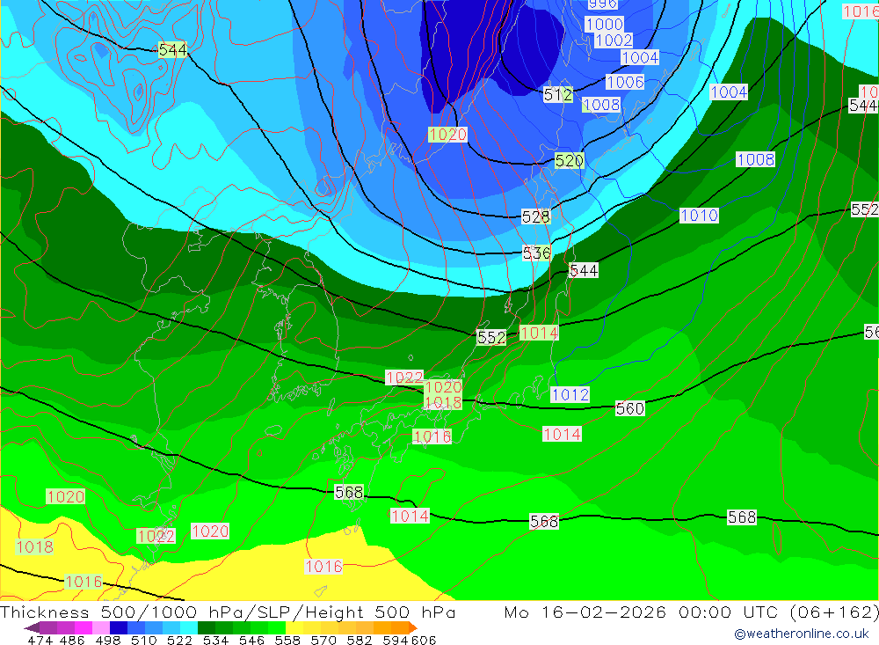879x645 pixels.
Task: Select the blue 1006 pressure label
Action: (625, 83)
